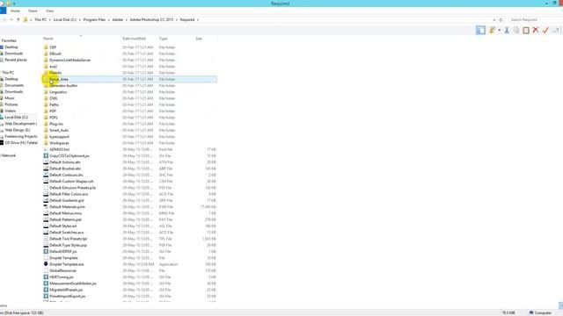Select the MeasurementScaleMarker.jsx file icon
Image resolution: width=563 pixels, height=316 pixels.
point(46,284)
